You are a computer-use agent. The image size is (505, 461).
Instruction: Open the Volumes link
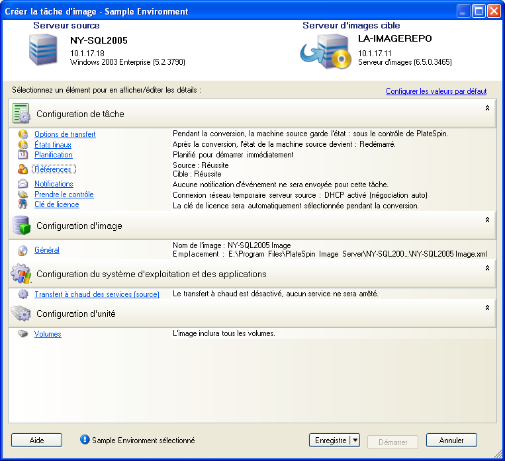click(48, 334)
